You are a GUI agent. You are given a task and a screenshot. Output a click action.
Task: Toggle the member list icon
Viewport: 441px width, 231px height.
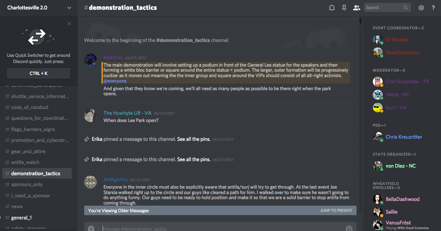pos(356,8)
